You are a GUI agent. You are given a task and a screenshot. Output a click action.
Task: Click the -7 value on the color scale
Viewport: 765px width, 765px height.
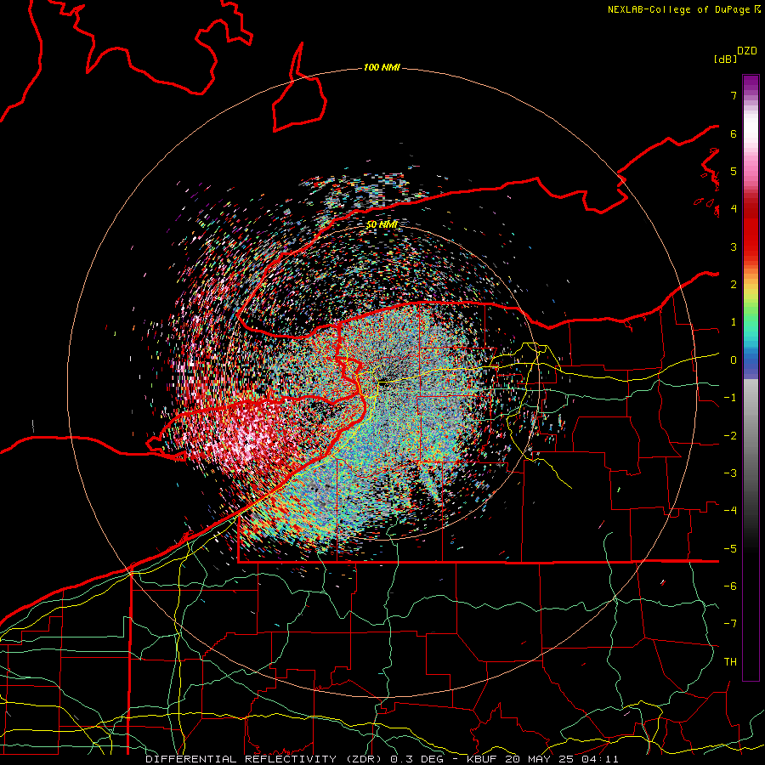coord(730,624)
